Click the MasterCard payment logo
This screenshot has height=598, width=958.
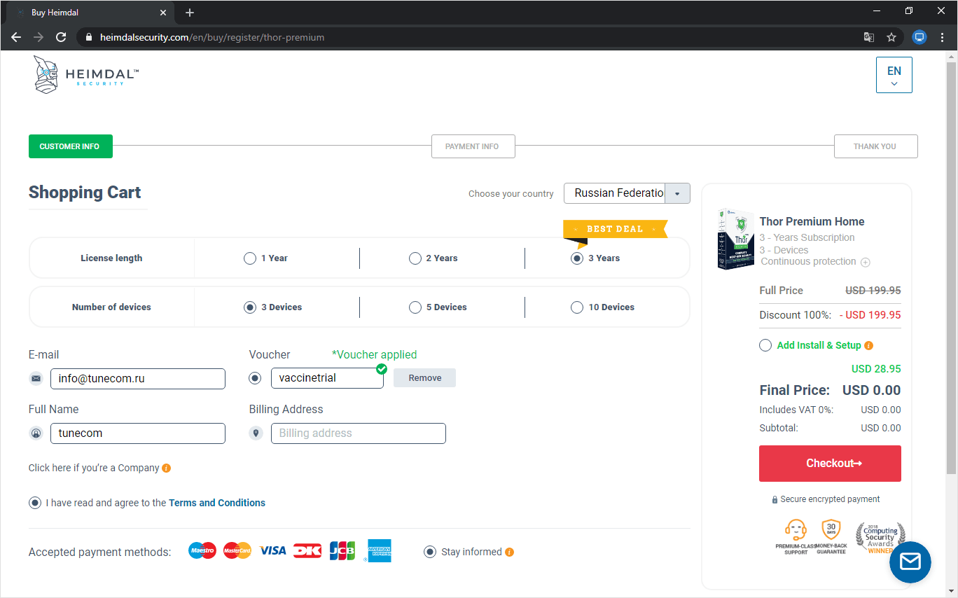(237, 551)
